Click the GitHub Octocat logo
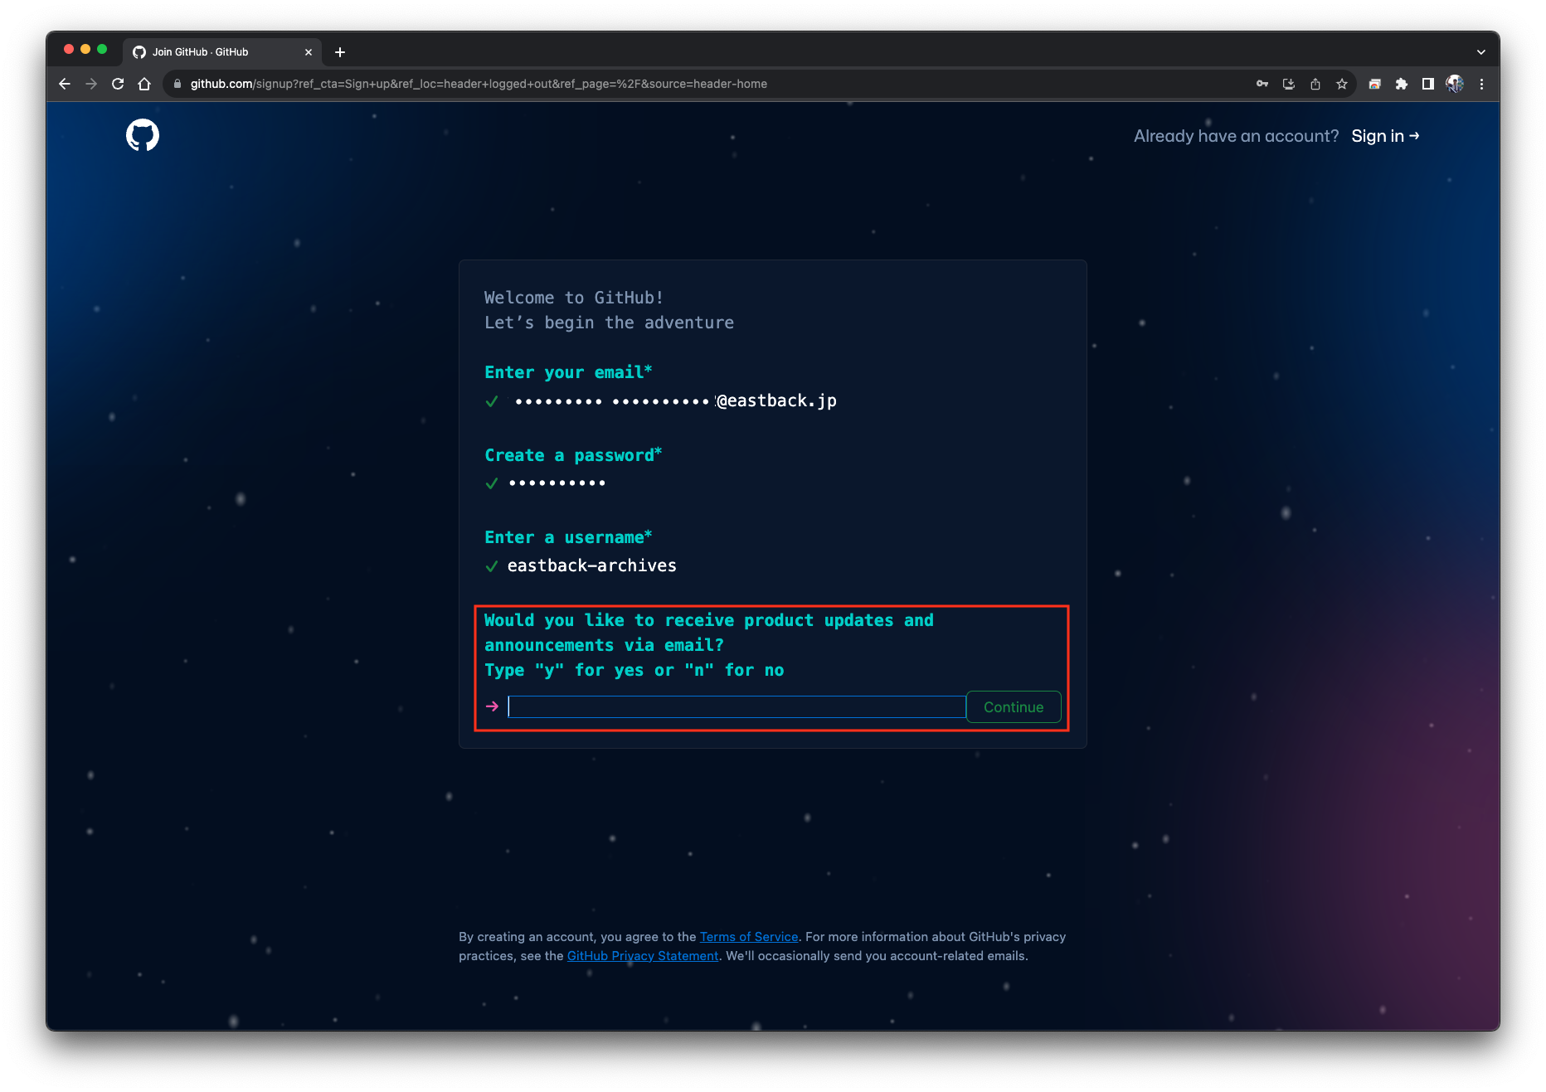Screen dimensions: 1546x1092 pyautogui.click(x=143, y=135)
